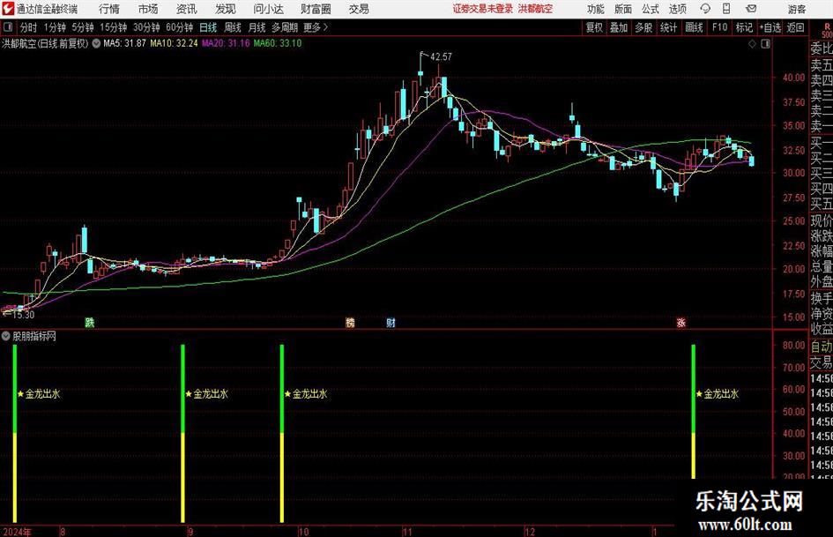The image size is (833, 537).
Task: Expand the 股朋指标网 indicator dropdown
Action: 6,336
